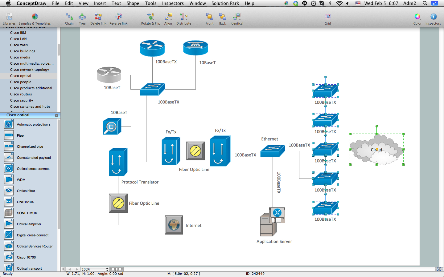Click the Bluetooth menu bar icon
Viewport: 444px width, 277px height.
[x=330, y=3]
